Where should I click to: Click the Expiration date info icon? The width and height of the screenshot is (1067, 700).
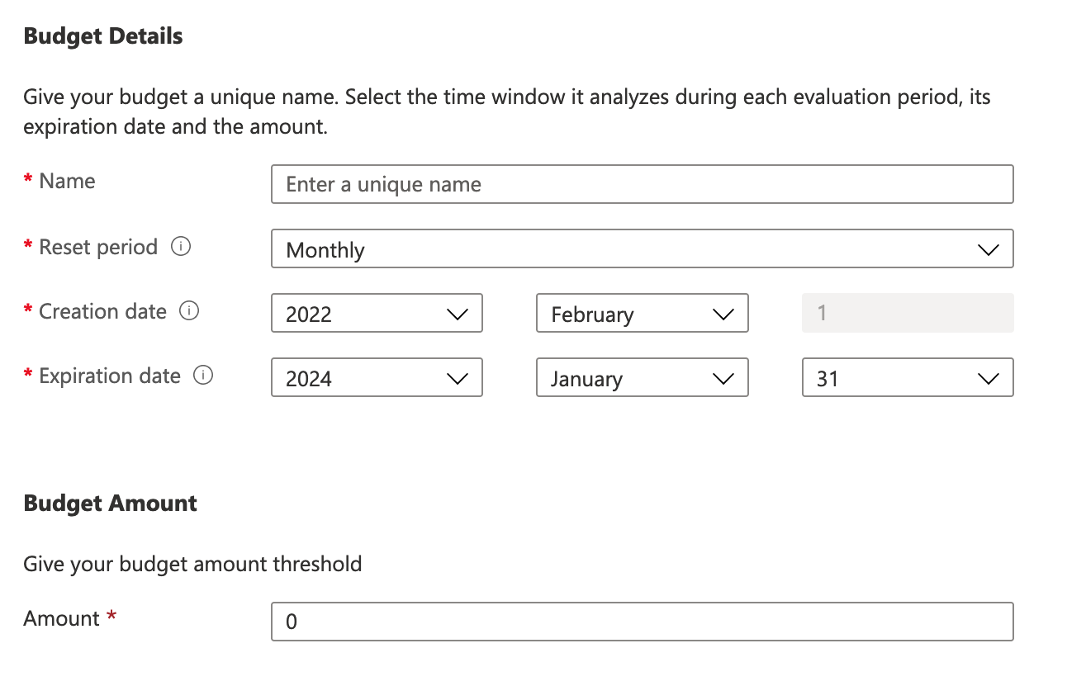click(x=203, y=376)
